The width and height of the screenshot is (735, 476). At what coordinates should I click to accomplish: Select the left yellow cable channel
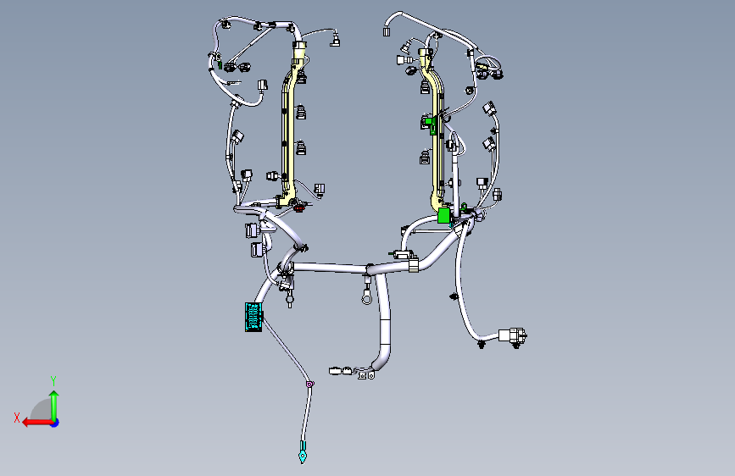[290, 125]
